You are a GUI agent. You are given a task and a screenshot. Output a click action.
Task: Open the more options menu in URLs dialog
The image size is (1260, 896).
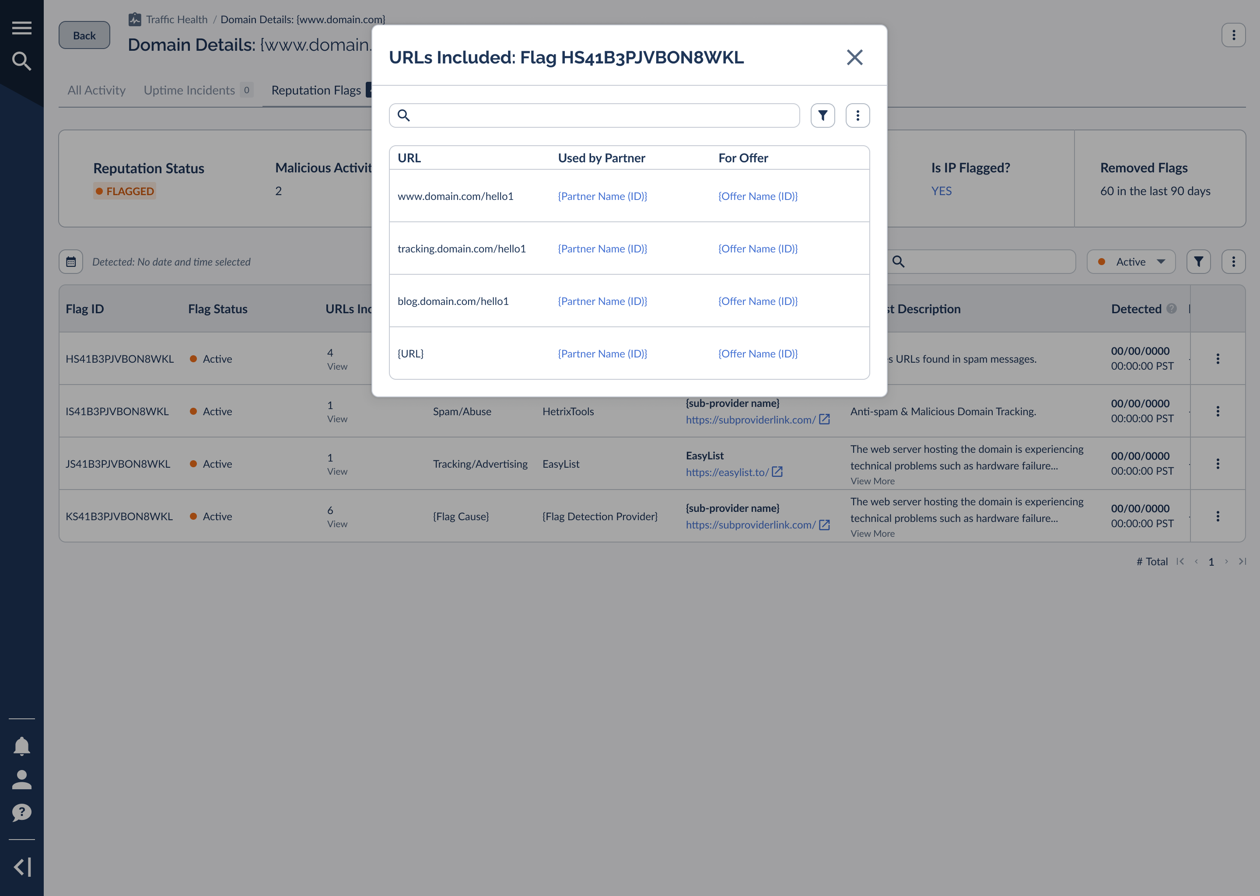858,115
